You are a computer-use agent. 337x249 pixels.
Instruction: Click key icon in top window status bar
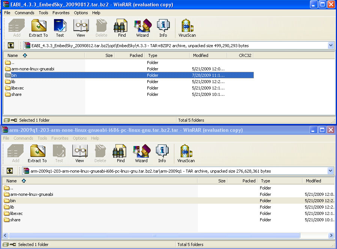[x=14, y=120]
